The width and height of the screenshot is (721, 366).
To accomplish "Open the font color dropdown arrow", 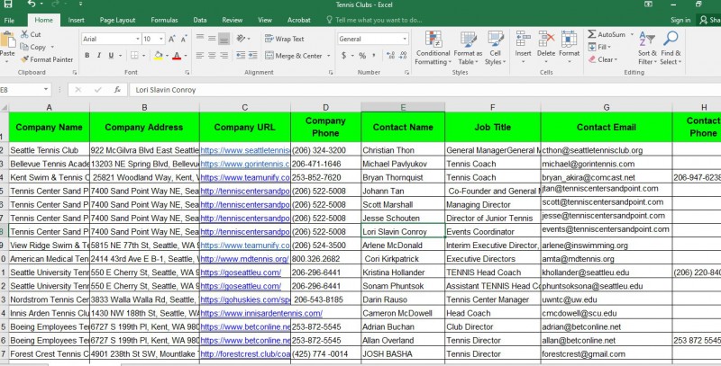I will (186, 56).
